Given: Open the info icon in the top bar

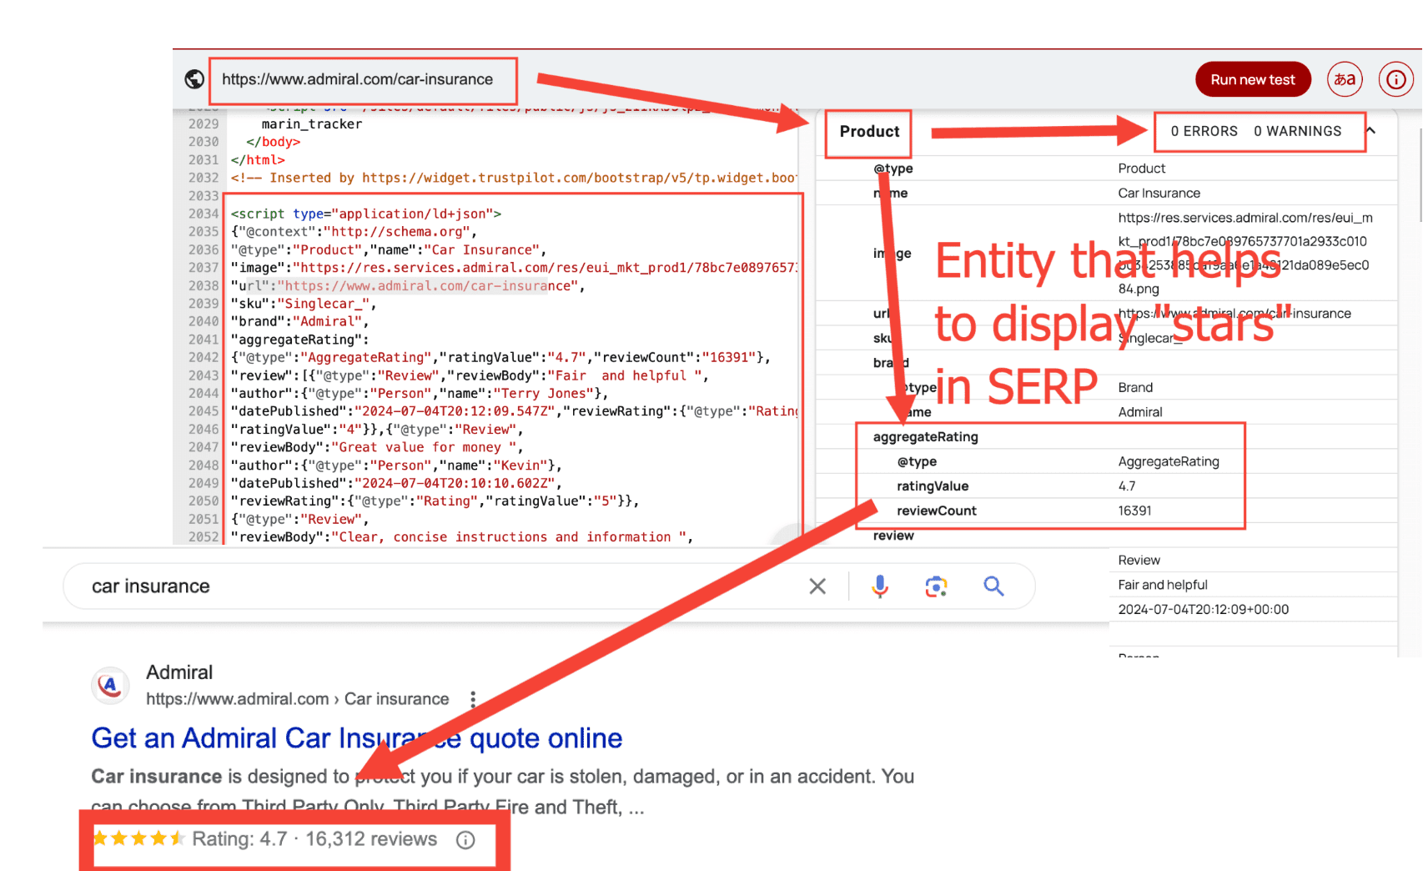Looking at the screenshot, I should tap(1395, 80).
